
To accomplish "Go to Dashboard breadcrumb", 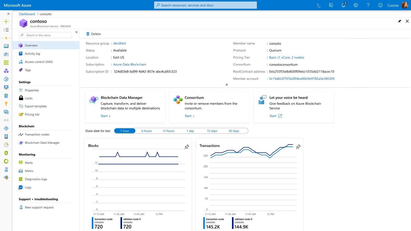I will pyautogui.click(x=27, y=14).
